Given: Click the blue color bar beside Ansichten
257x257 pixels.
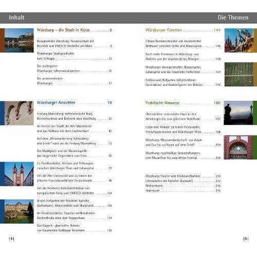Looking at the screenshot, I should point(2,113).
